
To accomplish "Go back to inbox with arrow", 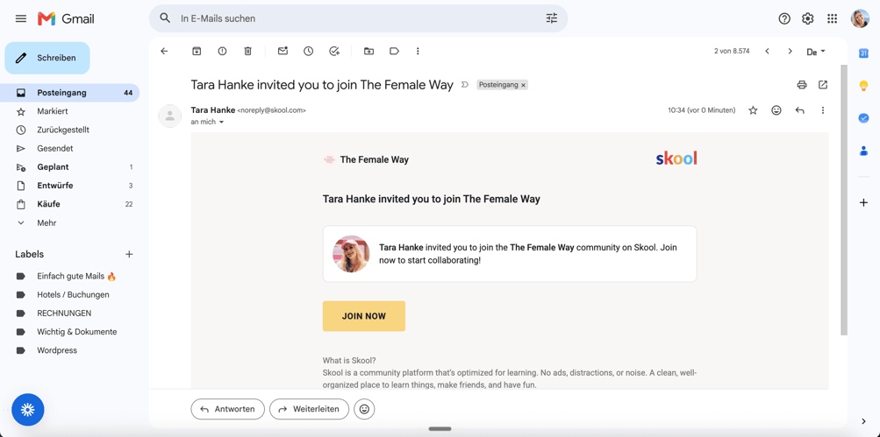I will click(164, 51).
